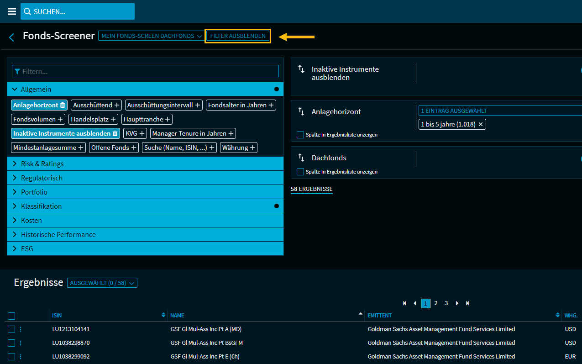582x364 pixels.
Task: Click the Filtern... text field
Action: (145, 71)
